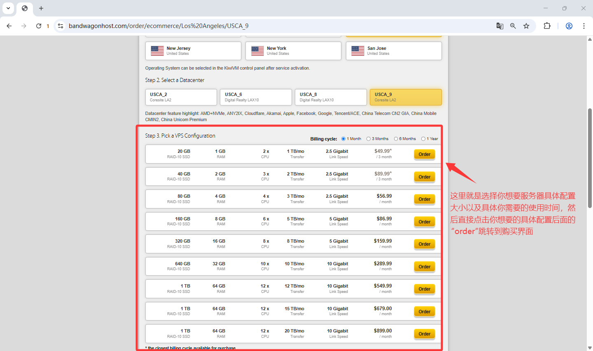View site information icon beside the URL
593x351 pixels.
(x=61, y=26)
